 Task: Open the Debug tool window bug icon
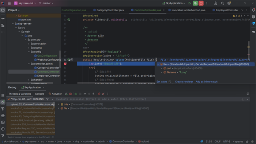click(x=3, y=102)
